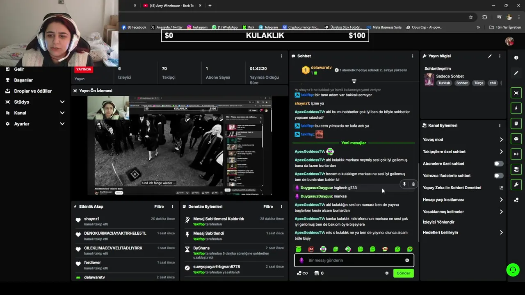Image resolution: width=525 pixels, height=295 pixels.
Task: Open Filtre in Denetim Eylemleri
Action: (x=268, y=206)
